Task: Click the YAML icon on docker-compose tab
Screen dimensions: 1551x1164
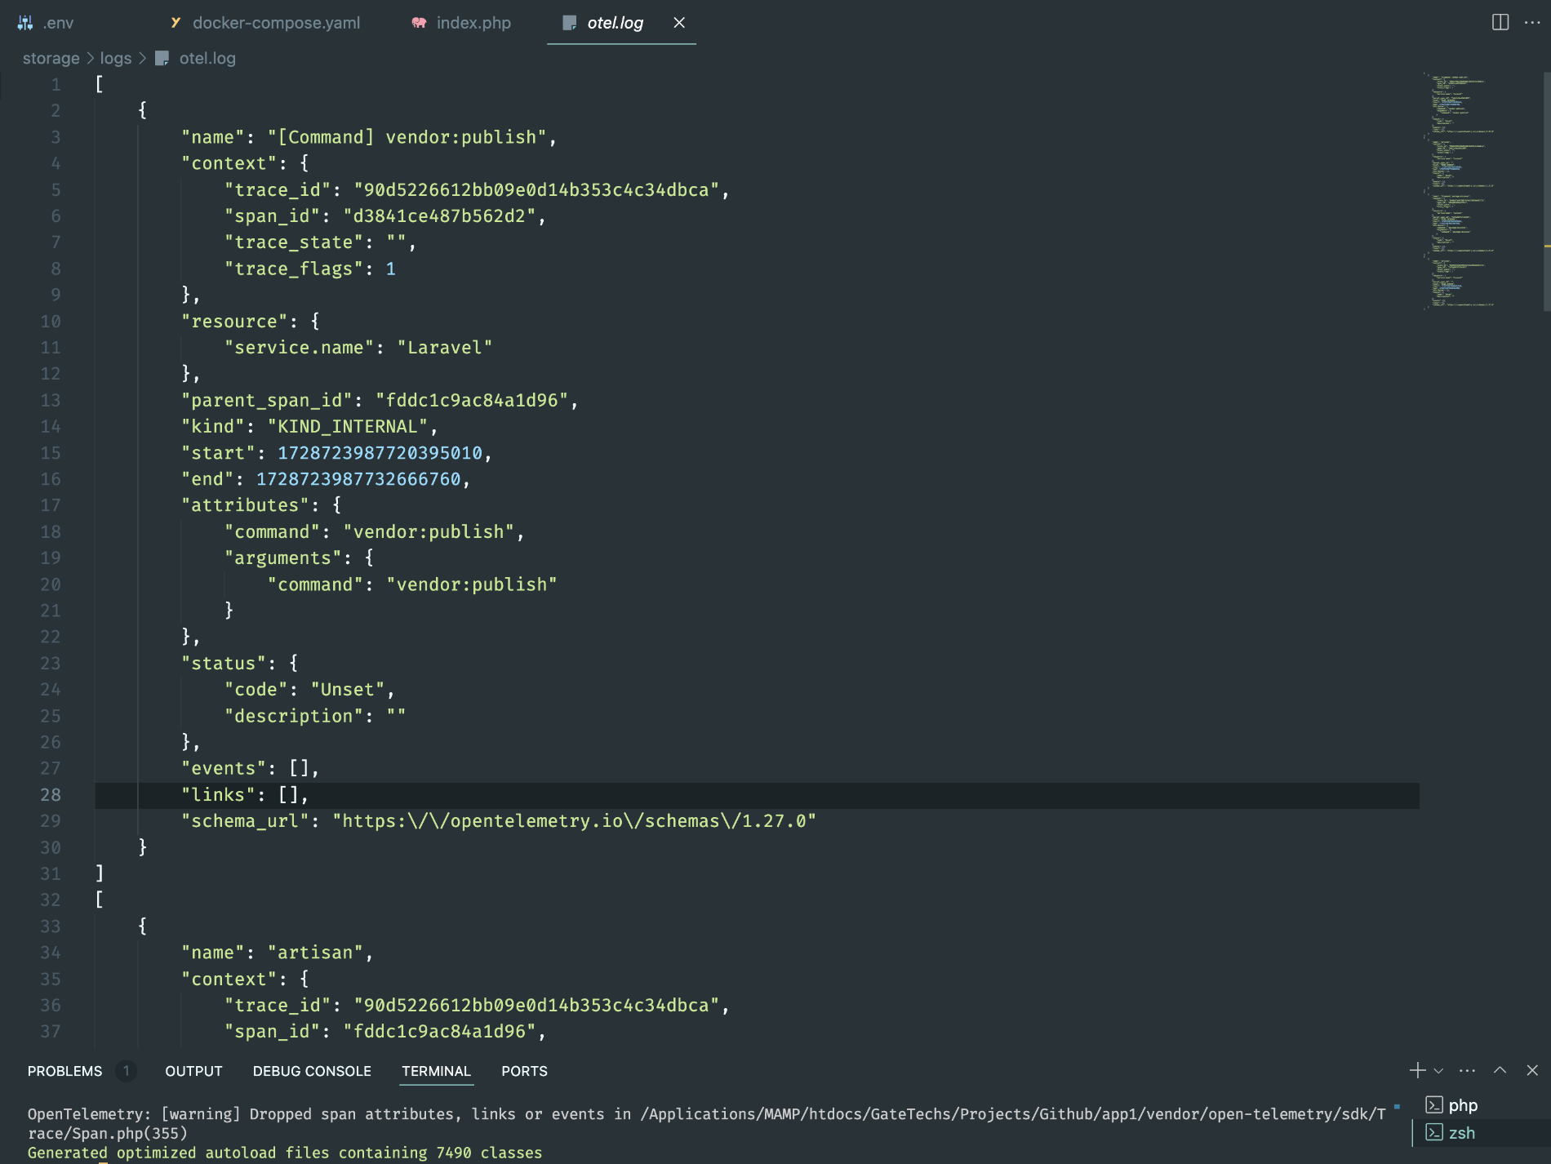Action: [175, 23]
